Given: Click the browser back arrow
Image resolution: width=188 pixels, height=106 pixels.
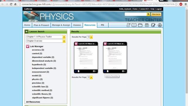Looking at the screenshot, I should pos(2,4).
